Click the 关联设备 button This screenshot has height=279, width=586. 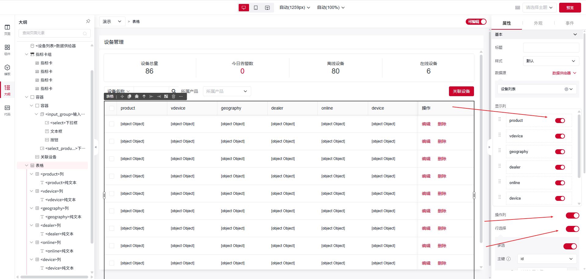click(461, 91)
